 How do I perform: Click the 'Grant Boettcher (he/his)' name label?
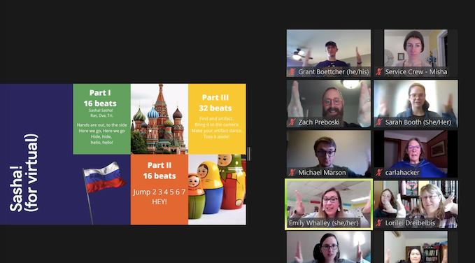point(334,72)
